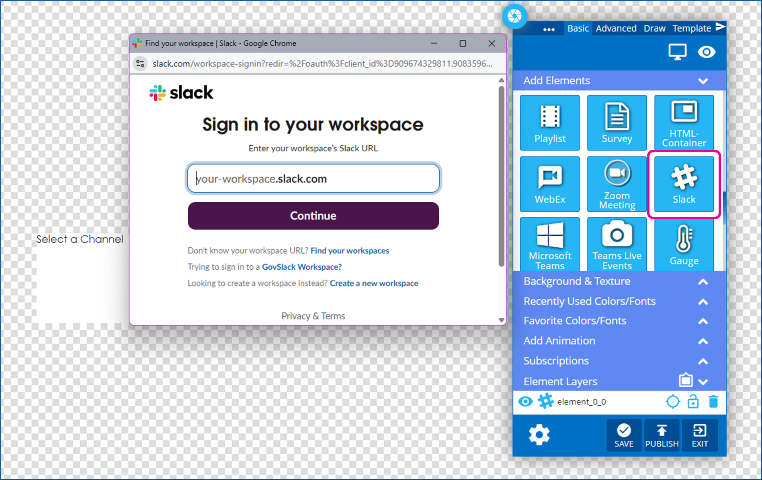
Task: Click the Chrome window scrollbar thumb
Action: coord(501,176)
